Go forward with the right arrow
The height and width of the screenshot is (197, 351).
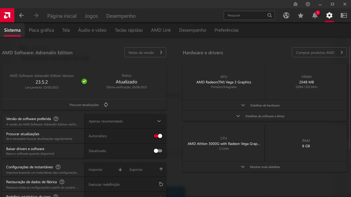(x=36, y=16)
